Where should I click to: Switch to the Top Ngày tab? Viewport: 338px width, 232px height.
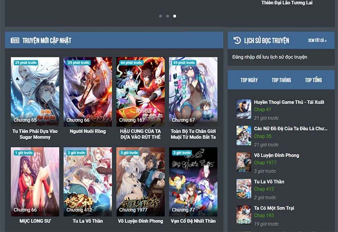click(x=249, y=80)
